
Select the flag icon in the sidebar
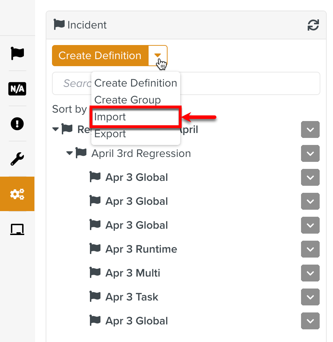pyautogui.click(x=17, y=53)
